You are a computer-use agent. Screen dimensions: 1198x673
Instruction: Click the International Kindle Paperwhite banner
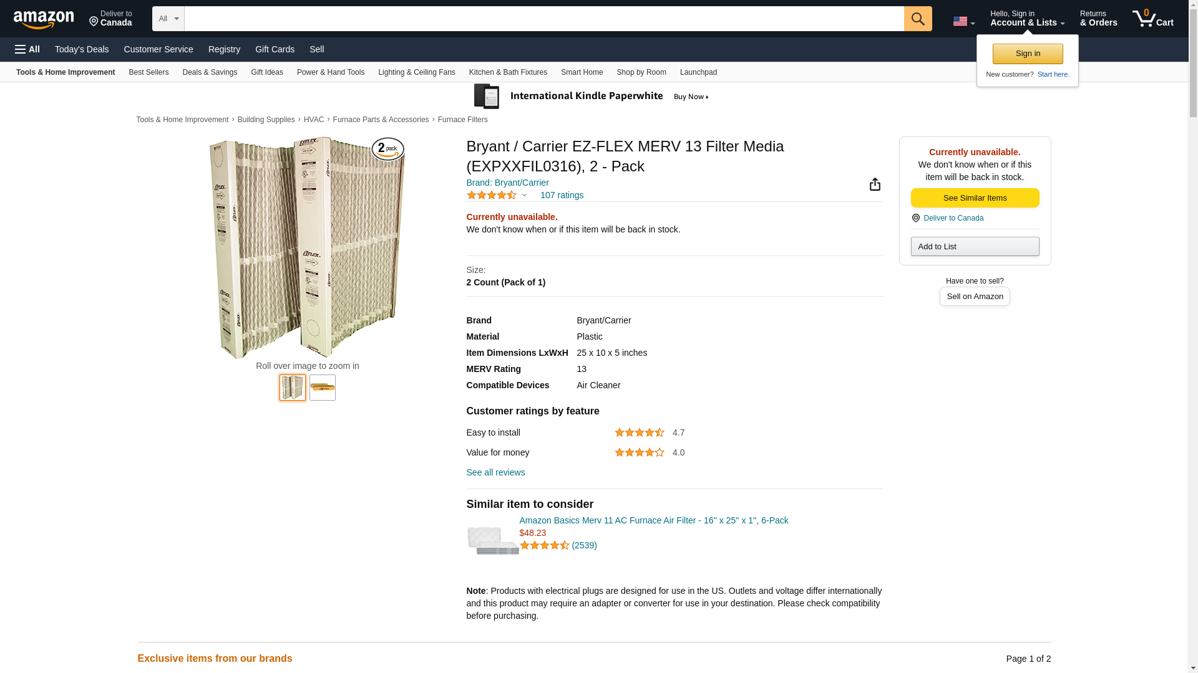coord(591,97)
